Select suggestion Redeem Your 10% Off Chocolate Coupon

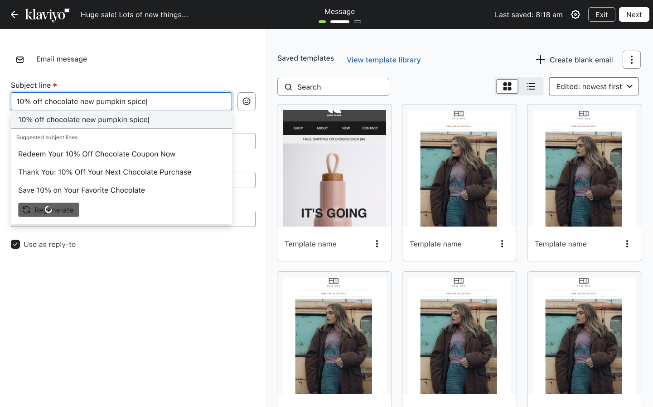click(97, 154)
